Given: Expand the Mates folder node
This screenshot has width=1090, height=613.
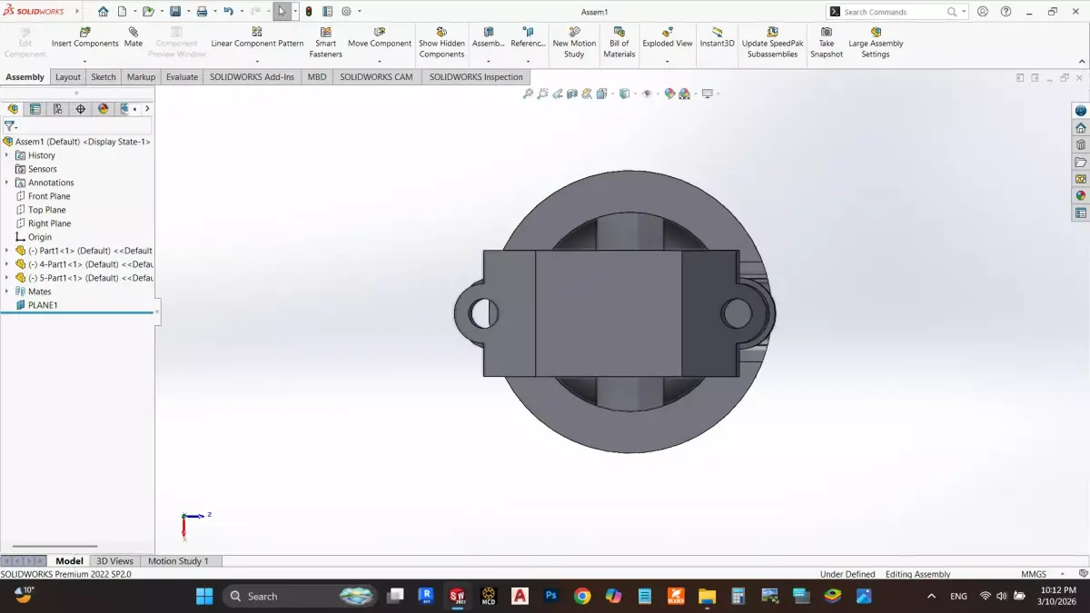Looking at the screenshot, I should coord(6,292).
